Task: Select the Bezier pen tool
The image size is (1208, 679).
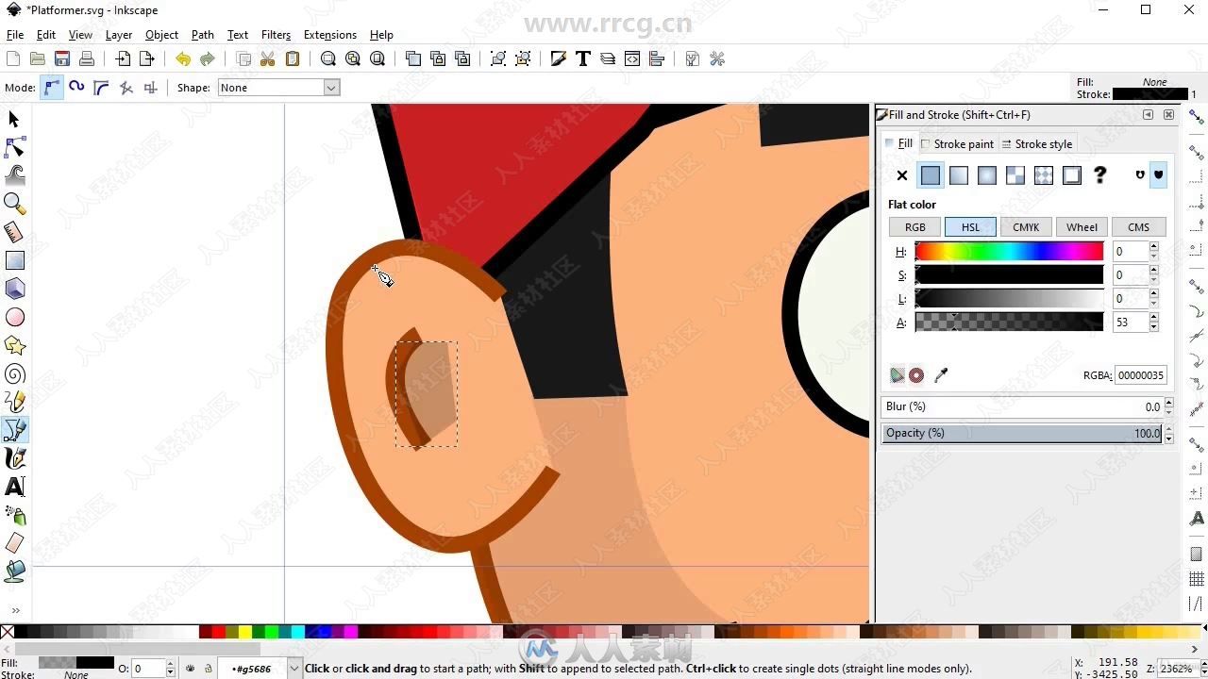Action: [x=14, y=430]
